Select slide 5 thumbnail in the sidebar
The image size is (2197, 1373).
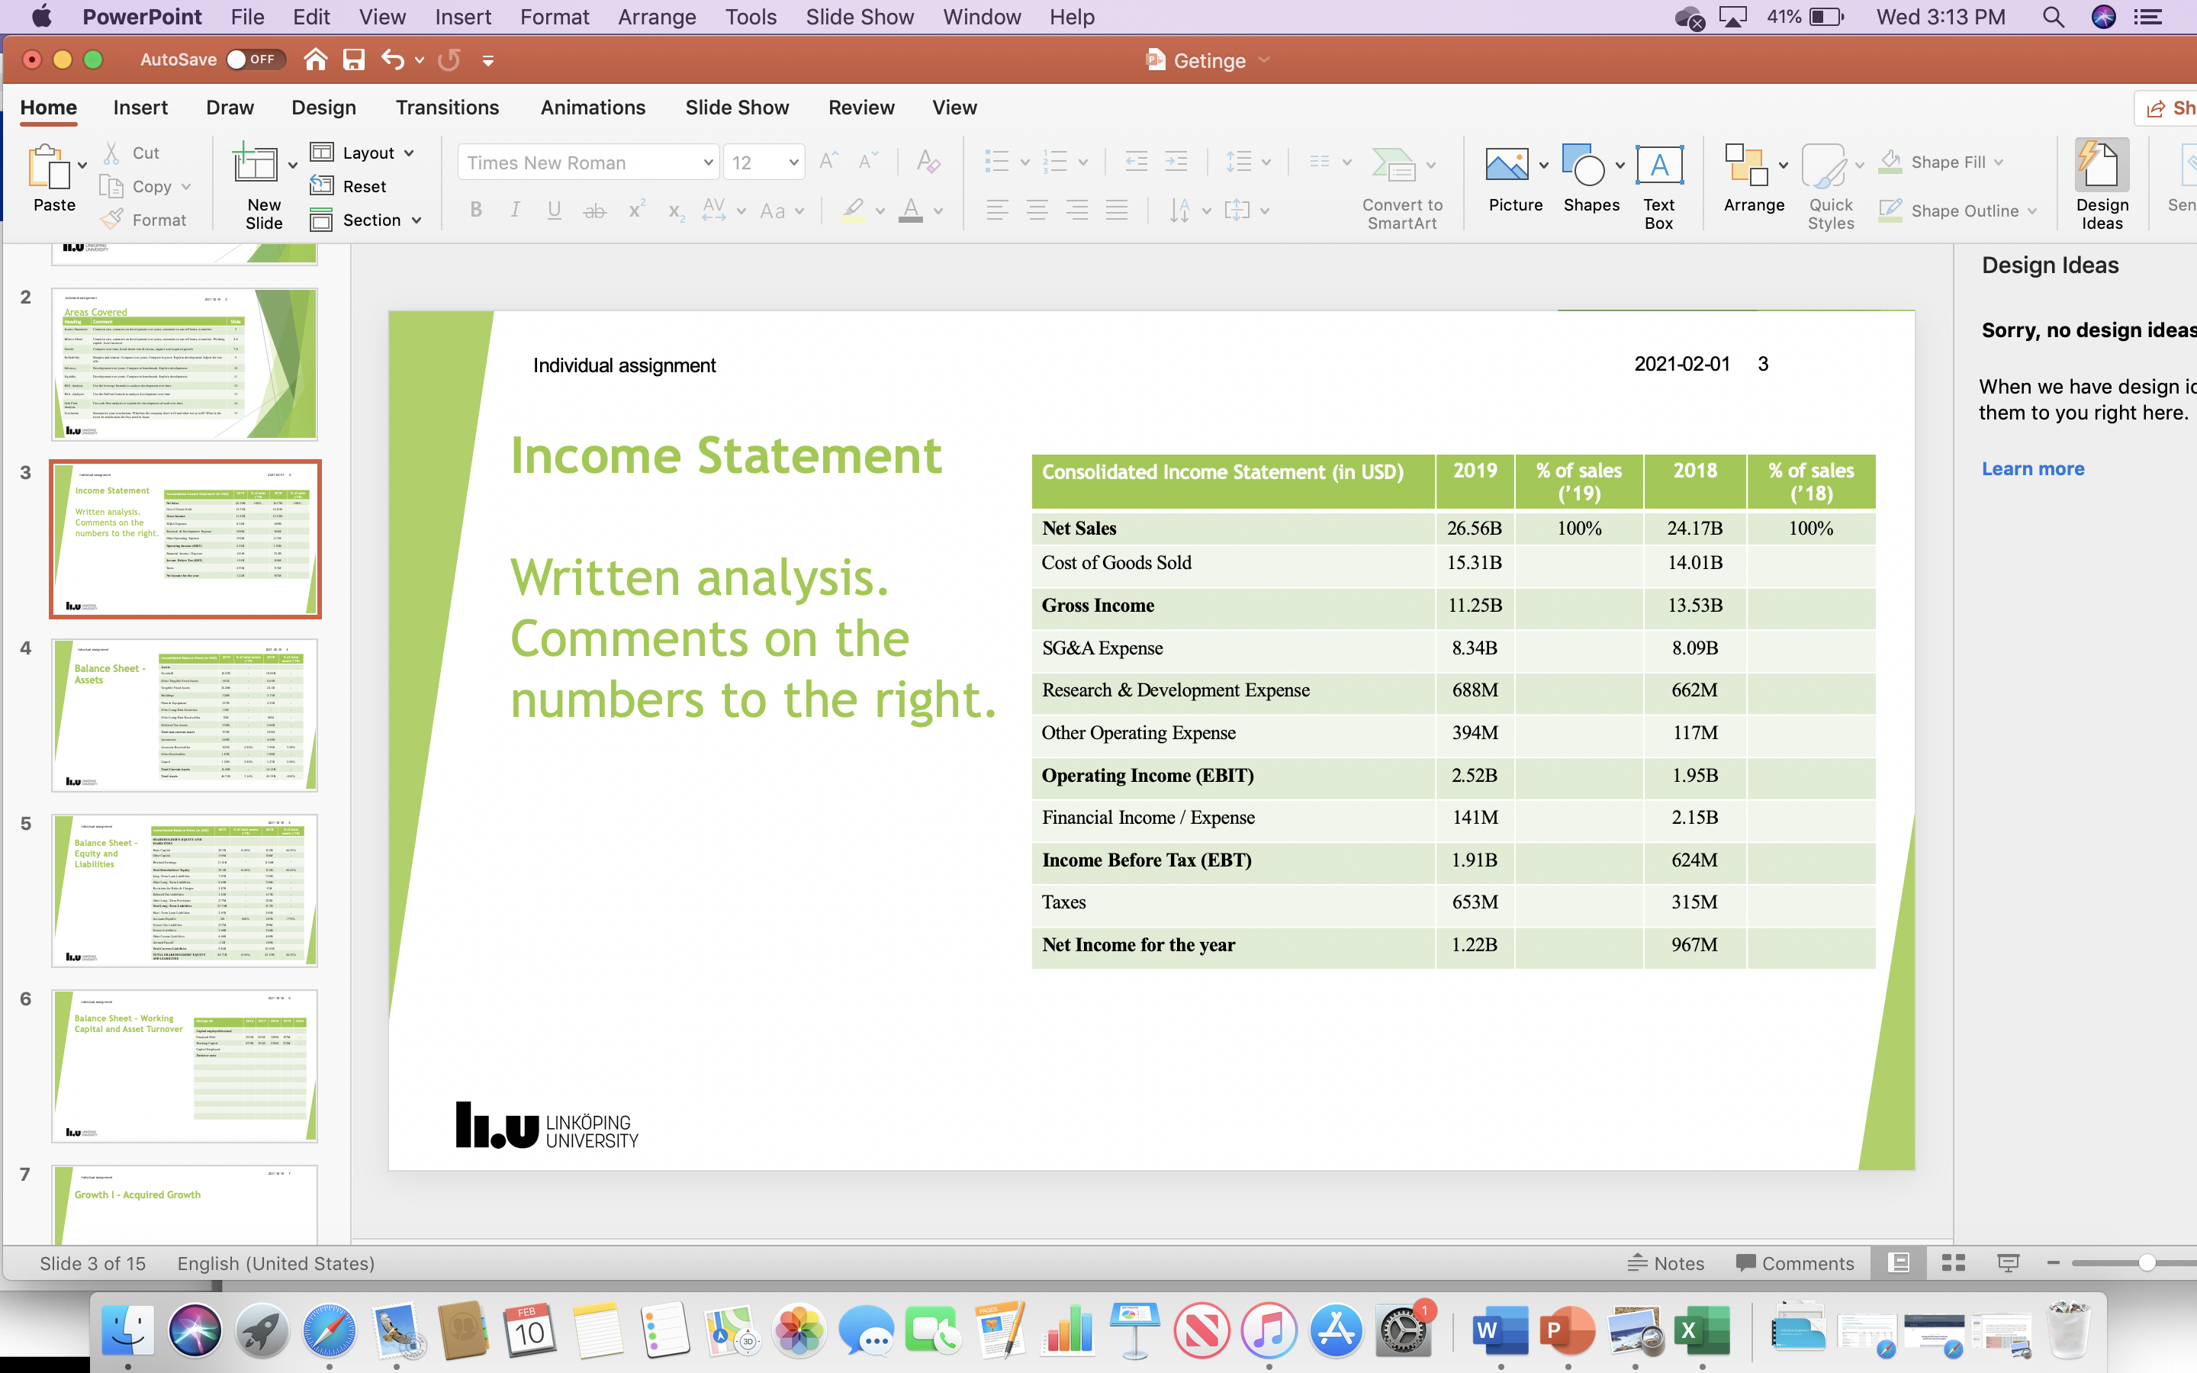point(185,890)
